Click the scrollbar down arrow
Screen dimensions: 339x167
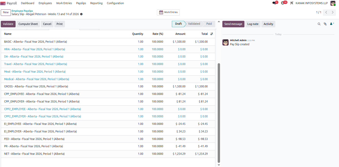coord(219,165)
